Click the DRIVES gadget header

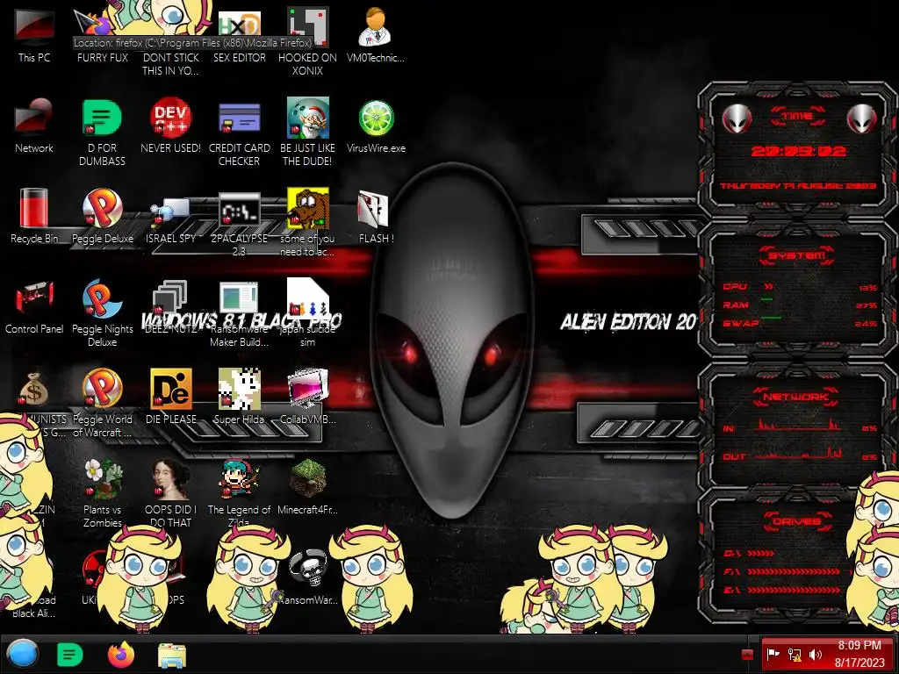[797, 521]
